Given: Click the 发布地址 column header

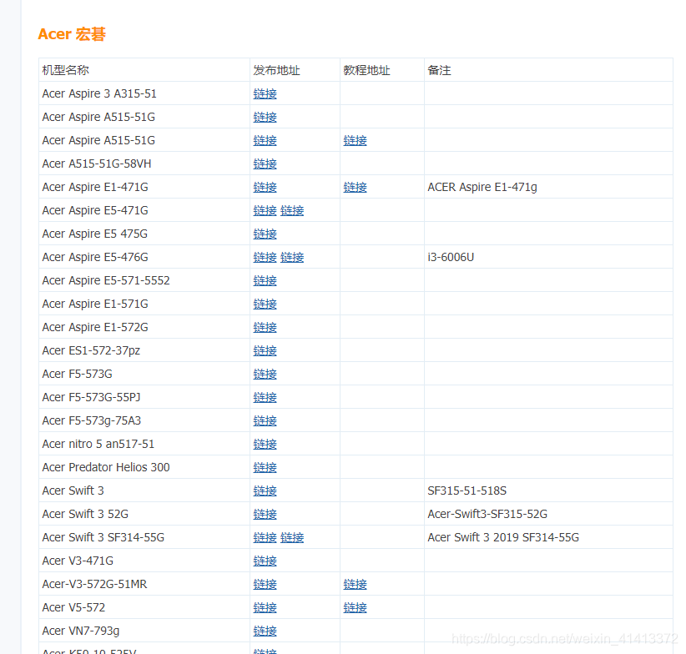Looking at the screenshot, I should [x=276, y=70].
